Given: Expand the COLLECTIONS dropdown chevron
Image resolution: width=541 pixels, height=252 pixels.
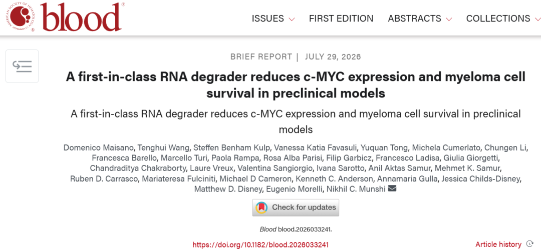Looking at the screenshot, I should coord(537,19).
